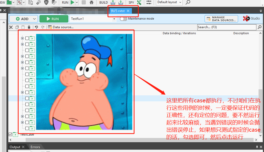Viewport: 264px width, 152px height.
Task: Click the Description column header
Action: [241, 33]
